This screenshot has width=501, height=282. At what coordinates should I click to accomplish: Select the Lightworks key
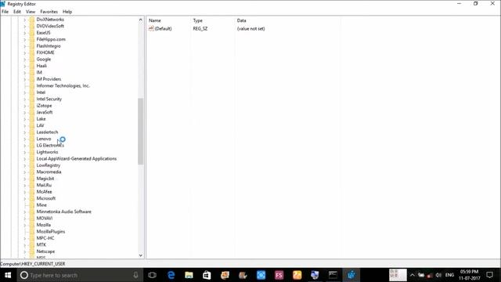pyautogui.click(x=47, y=152)
